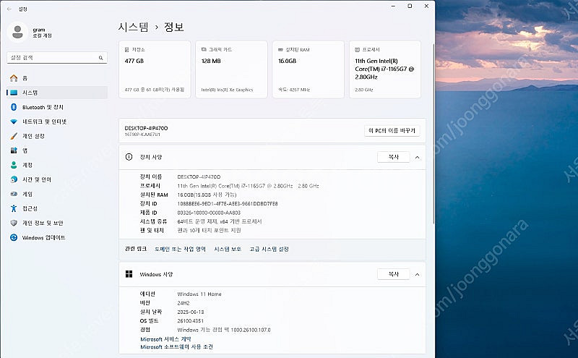The image size is (578, 358).
Task: Click the search magnifier icon
Action: point(100,58)
